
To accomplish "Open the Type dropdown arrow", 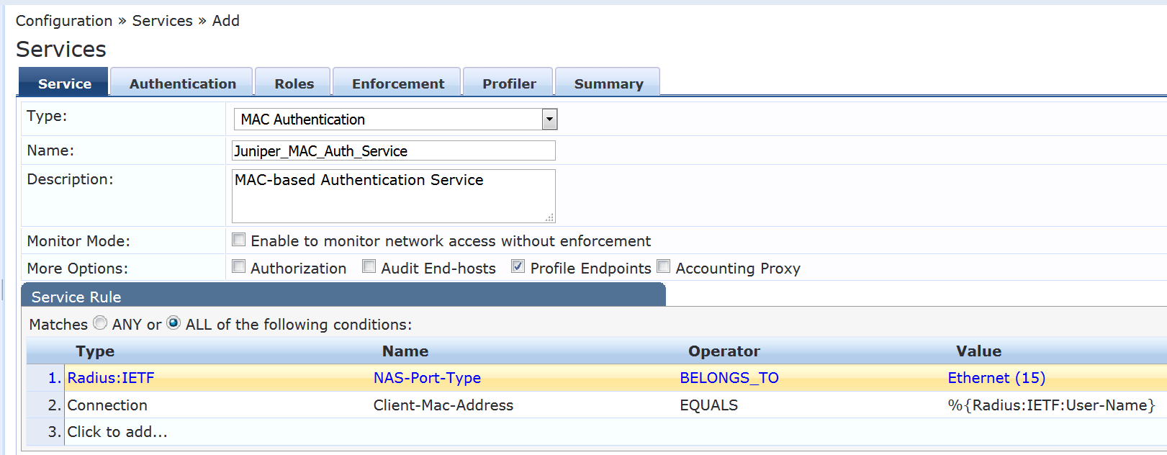I will 549,120.
